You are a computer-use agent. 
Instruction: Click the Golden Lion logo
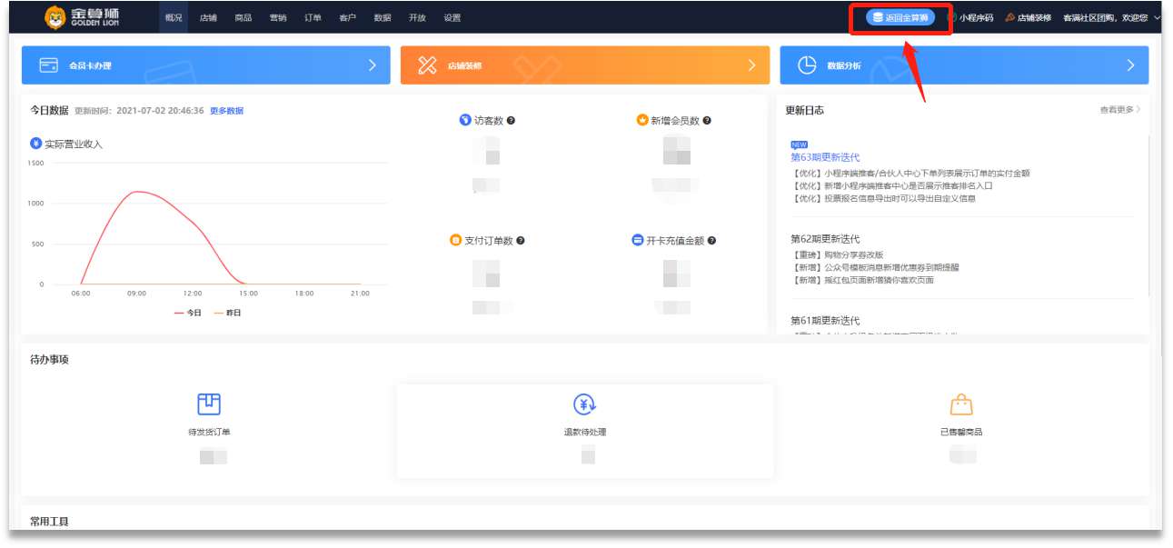coord(82,17)
